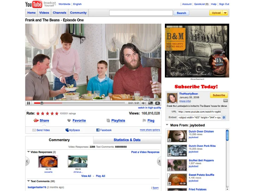Click the Help link
254x191 pixels.
214,4
